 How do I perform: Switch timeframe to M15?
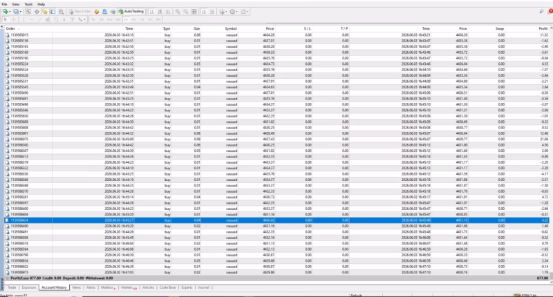click(110, 19)
